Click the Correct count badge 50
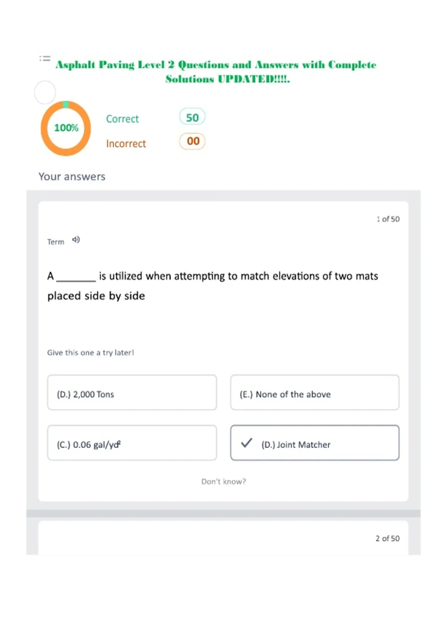This screenshot has width=446, height=633. [x=192, y=117]
